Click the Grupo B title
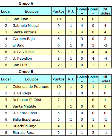The image size is (112, 136). [26, 72]
